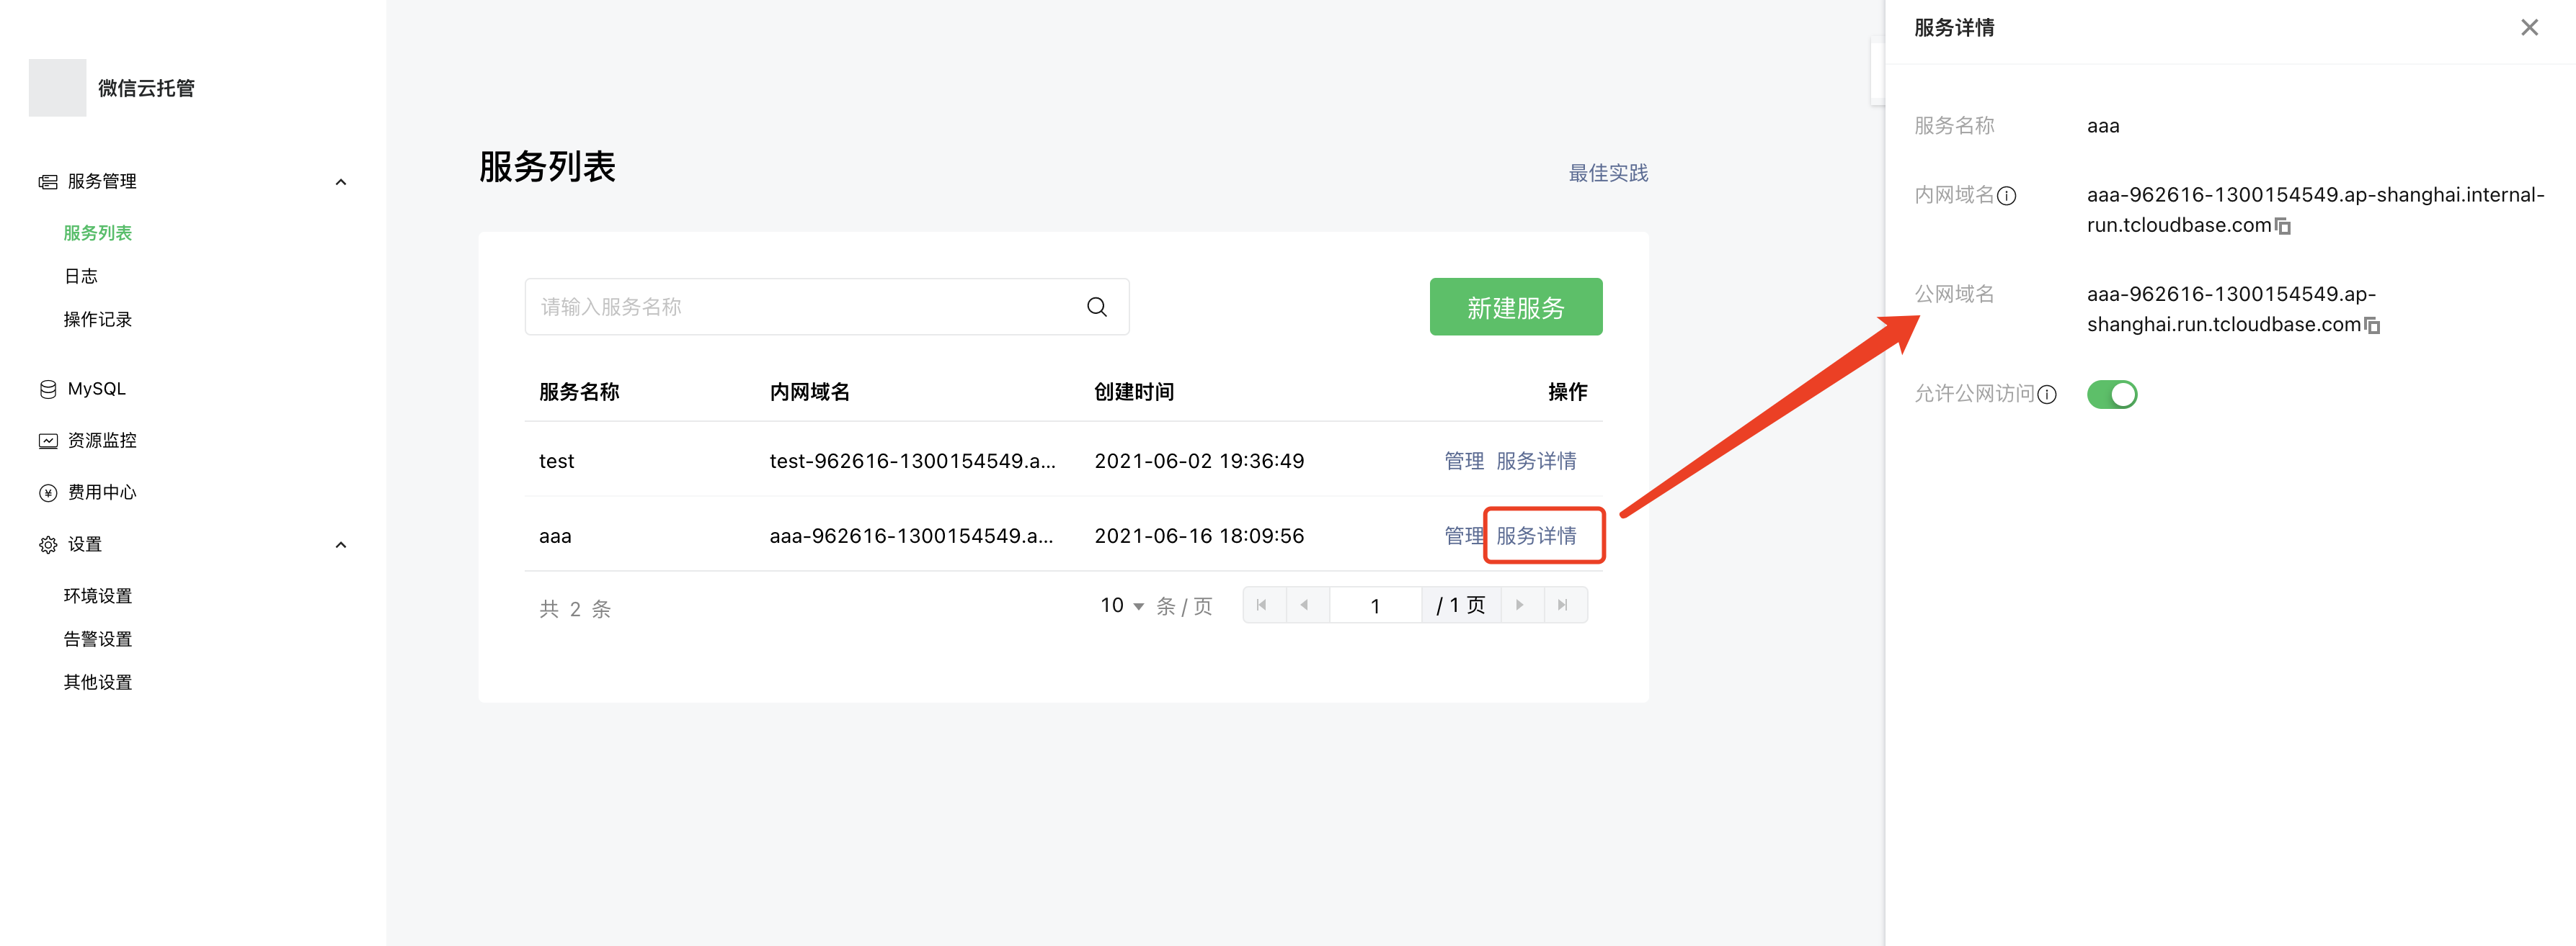Click the search magnifier icon
Image resolution: width=2576 pixels, height=946 pixels.
(1096, 307)
